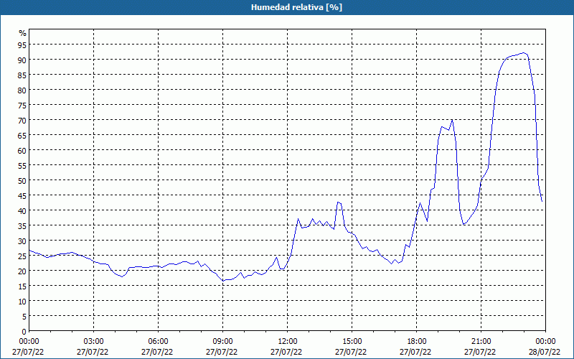Click the '27/07/22' date under the first 00:00
This screenshot has height=359, width=574.
[28, 352]
